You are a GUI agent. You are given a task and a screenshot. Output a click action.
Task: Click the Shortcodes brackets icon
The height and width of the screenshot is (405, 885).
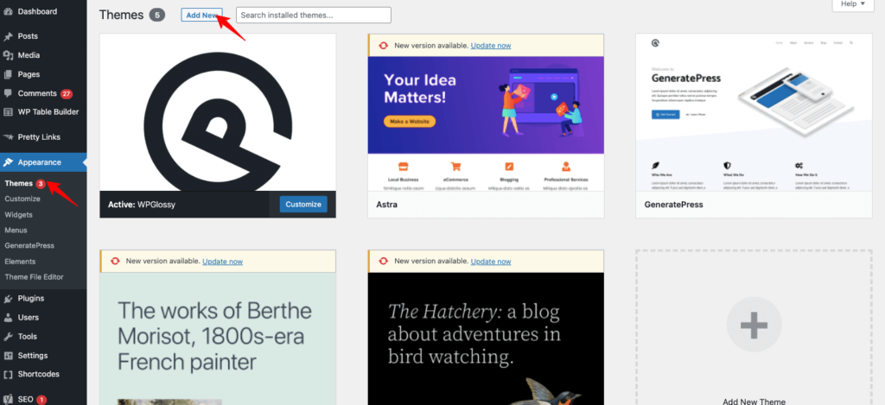[8, 374]
